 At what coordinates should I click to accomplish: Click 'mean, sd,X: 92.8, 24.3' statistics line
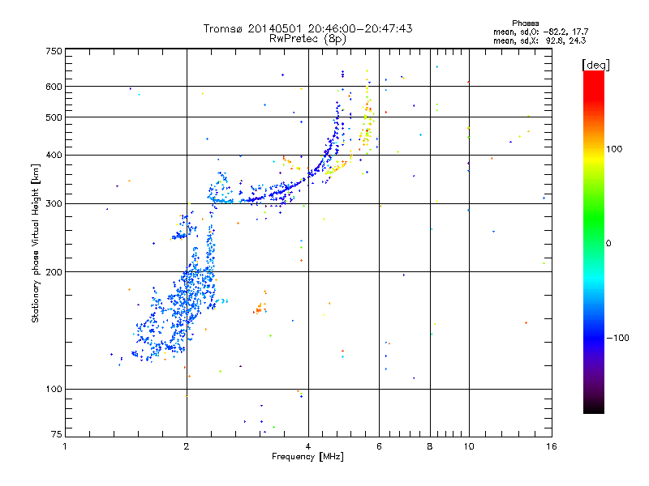pyautogui.click(x=539, y=40)
